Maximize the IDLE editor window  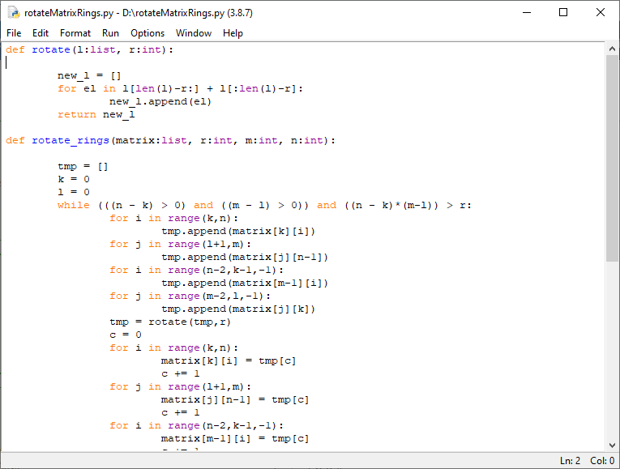click(563, 13)
